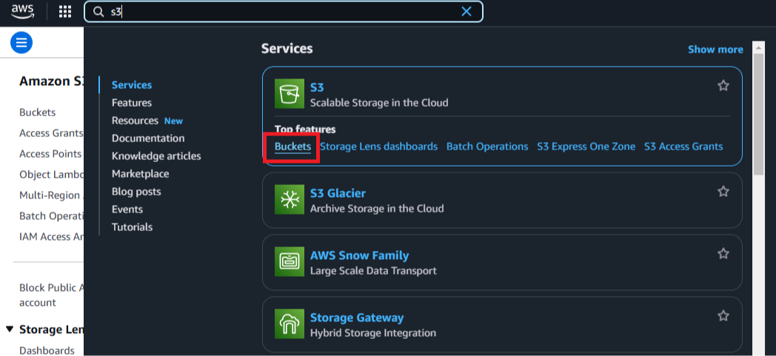
Task: Click the AWS logo home icon
Action: pos(22,11)
